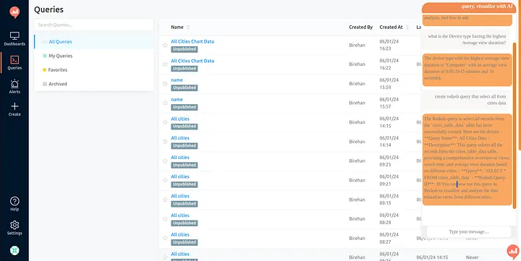Favorite the query created at 16:22
The image size is (521, 261).
click(165, 64)
